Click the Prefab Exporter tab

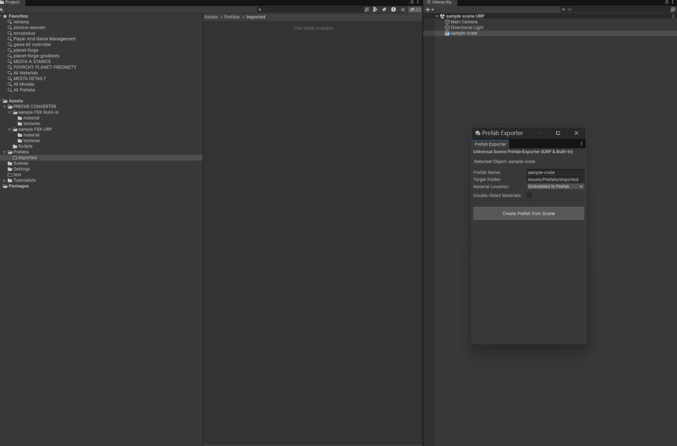click(490, 144)
